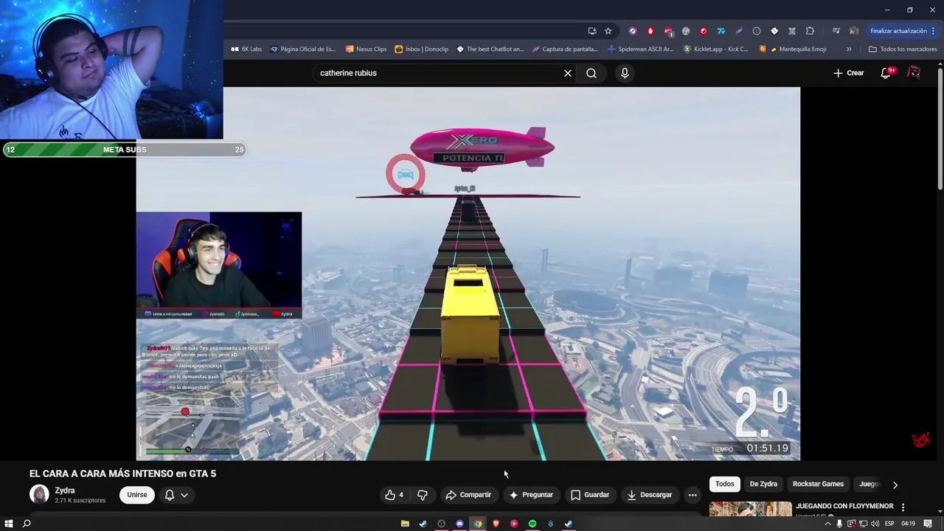Click the video player to pause playback

[468, 274]
